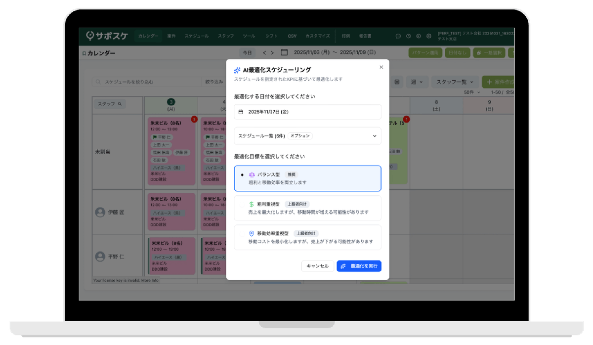Select the 粗利重視型 optimization goal
593x345 pixels.
click(x=307, y=208)
